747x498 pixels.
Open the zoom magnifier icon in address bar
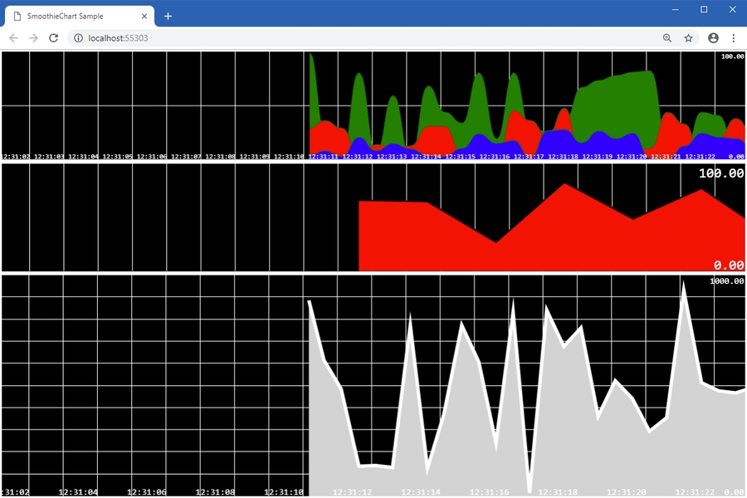(667, 38)
